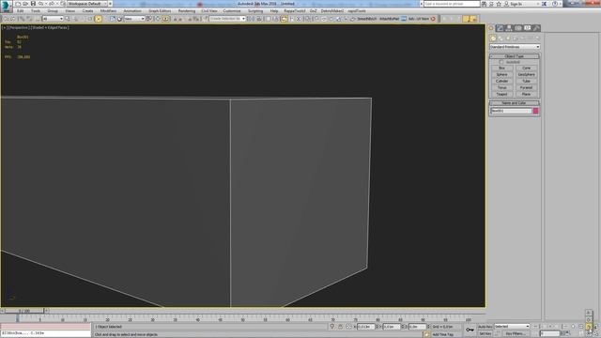Open the Motion panel tab
Viewport: 601px width, 338px height.
pyautogui.click(x=518, y=28)
